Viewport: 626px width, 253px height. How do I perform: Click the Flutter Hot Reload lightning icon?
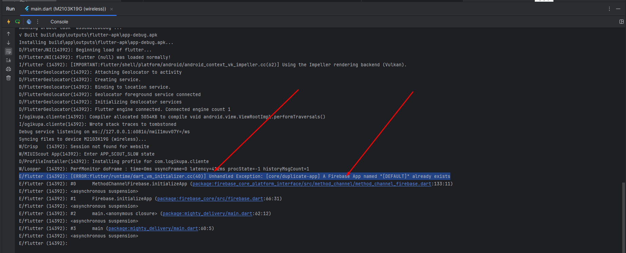(x=8, y=22)
